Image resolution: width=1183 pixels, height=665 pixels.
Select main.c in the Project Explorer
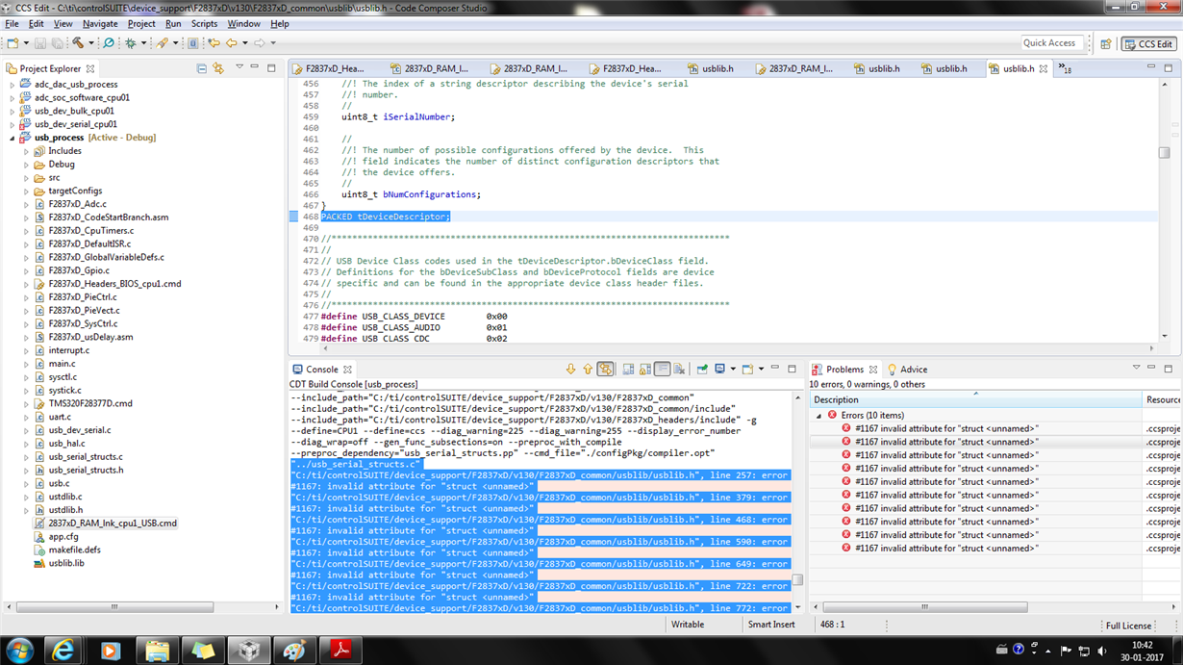[62, 364]
